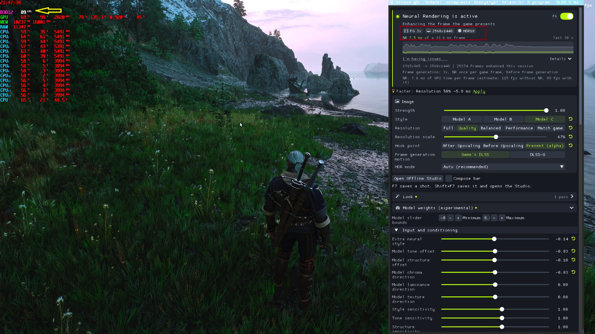
Task: Reset the Resolution scale value
Action: 570,137
